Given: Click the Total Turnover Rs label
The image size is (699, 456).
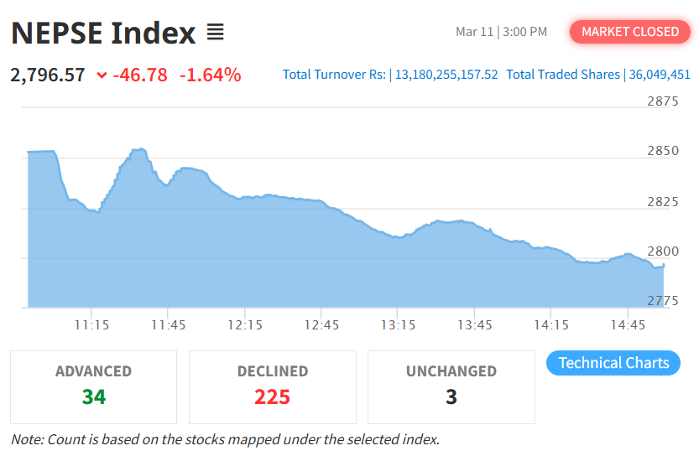Looking at the screenshot, I should tap(334, 75).
